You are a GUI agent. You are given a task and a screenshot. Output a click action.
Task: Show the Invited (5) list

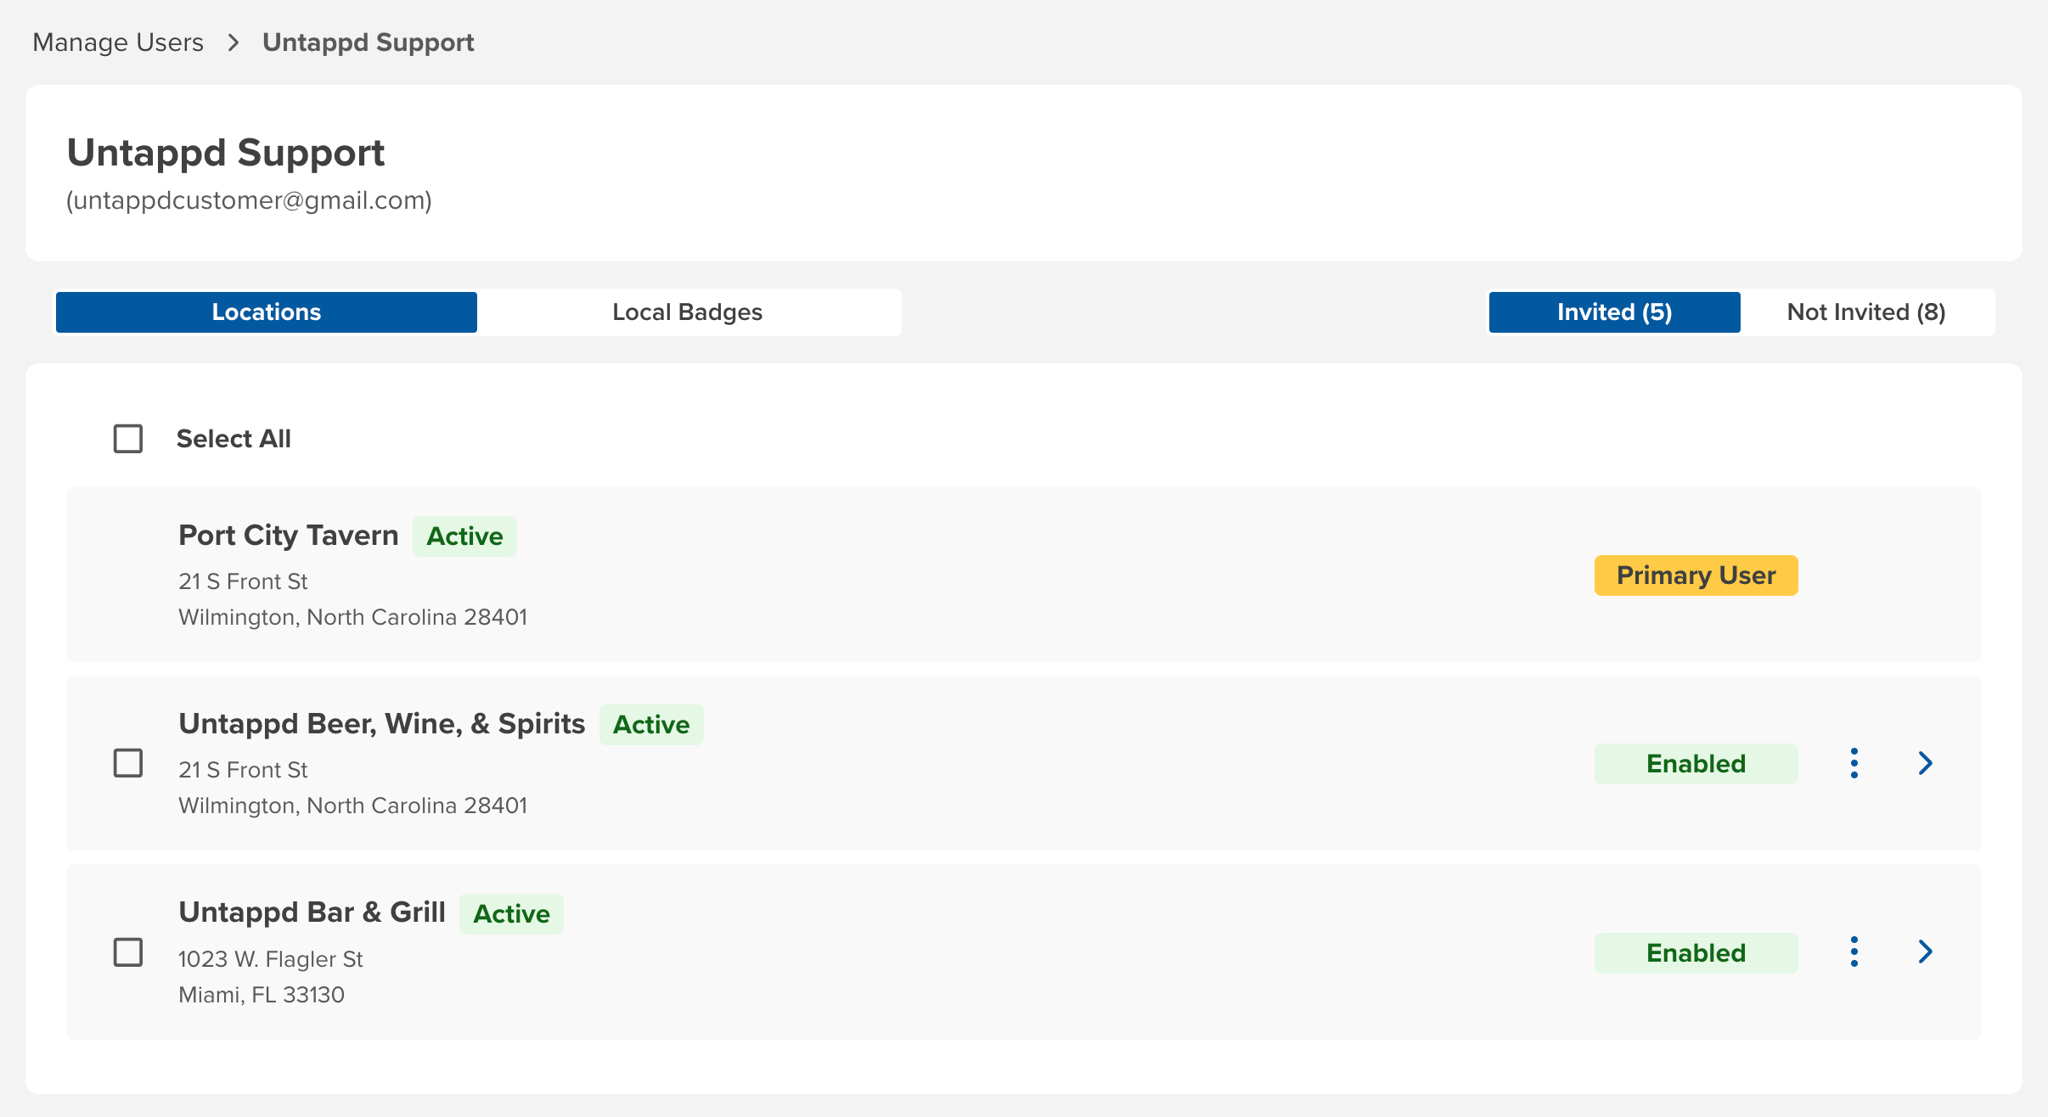(x=1614, y=312)
